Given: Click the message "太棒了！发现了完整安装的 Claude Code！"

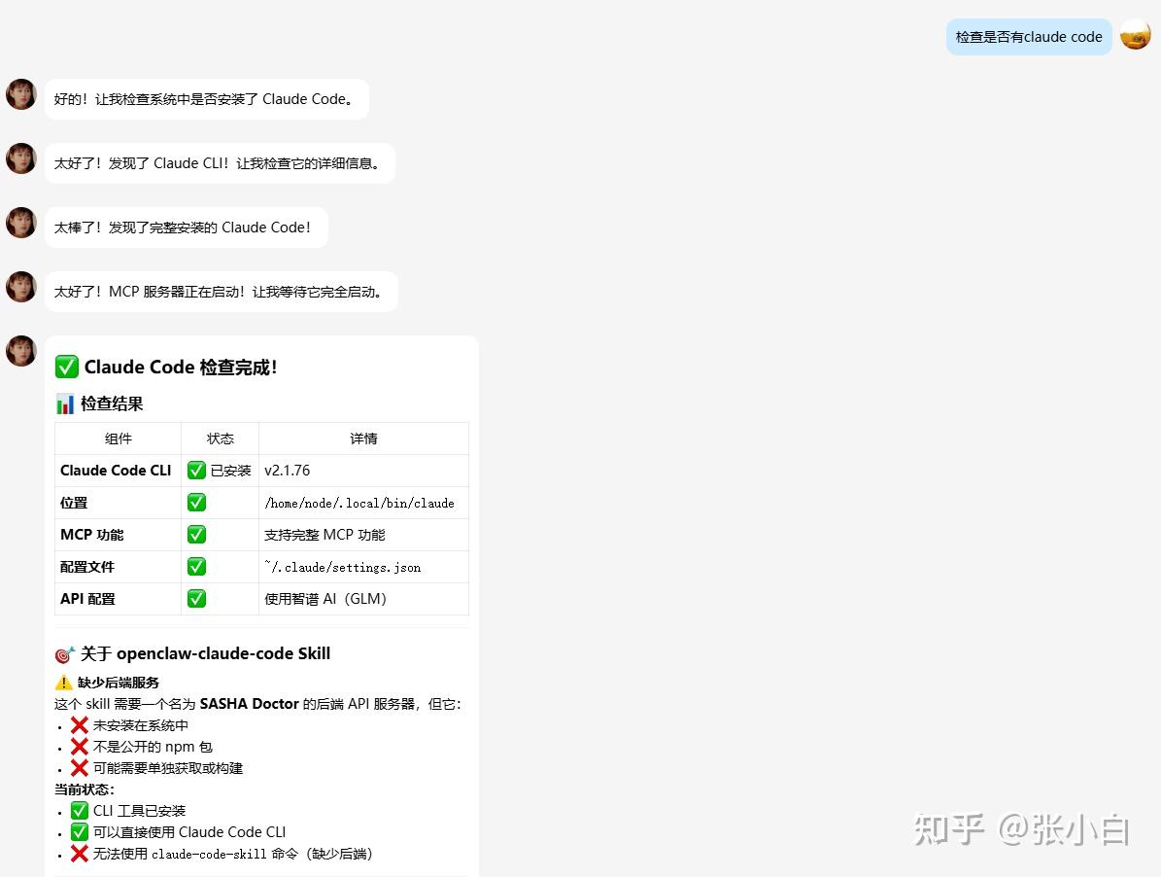Looking at the screenshot, I should pos(186,228).
